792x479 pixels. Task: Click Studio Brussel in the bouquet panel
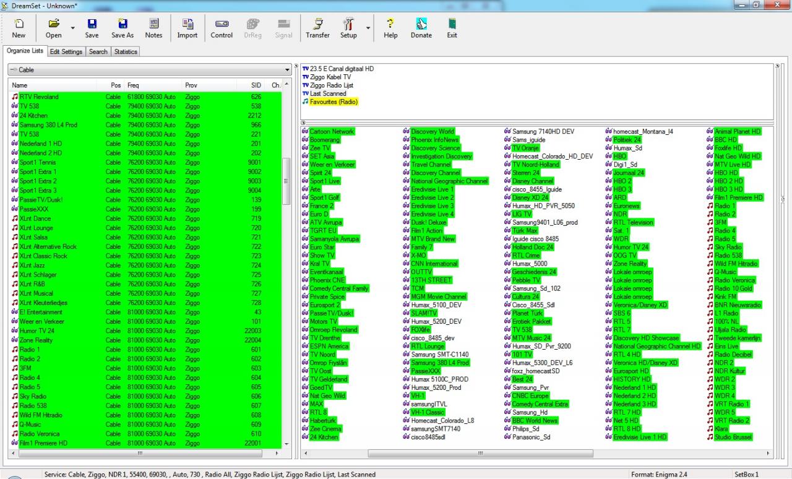[x=733, y=437]
